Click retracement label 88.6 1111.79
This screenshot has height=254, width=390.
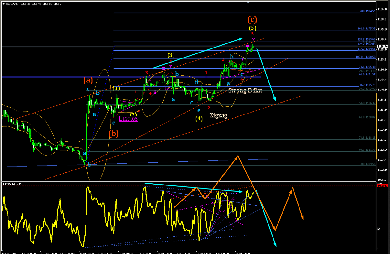pos(367,150)
